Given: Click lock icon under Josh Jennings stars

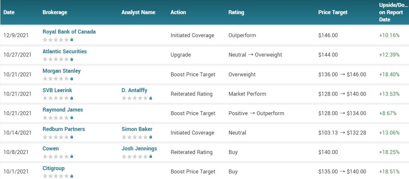Looking at the screenshot, I should pos(150,157).
